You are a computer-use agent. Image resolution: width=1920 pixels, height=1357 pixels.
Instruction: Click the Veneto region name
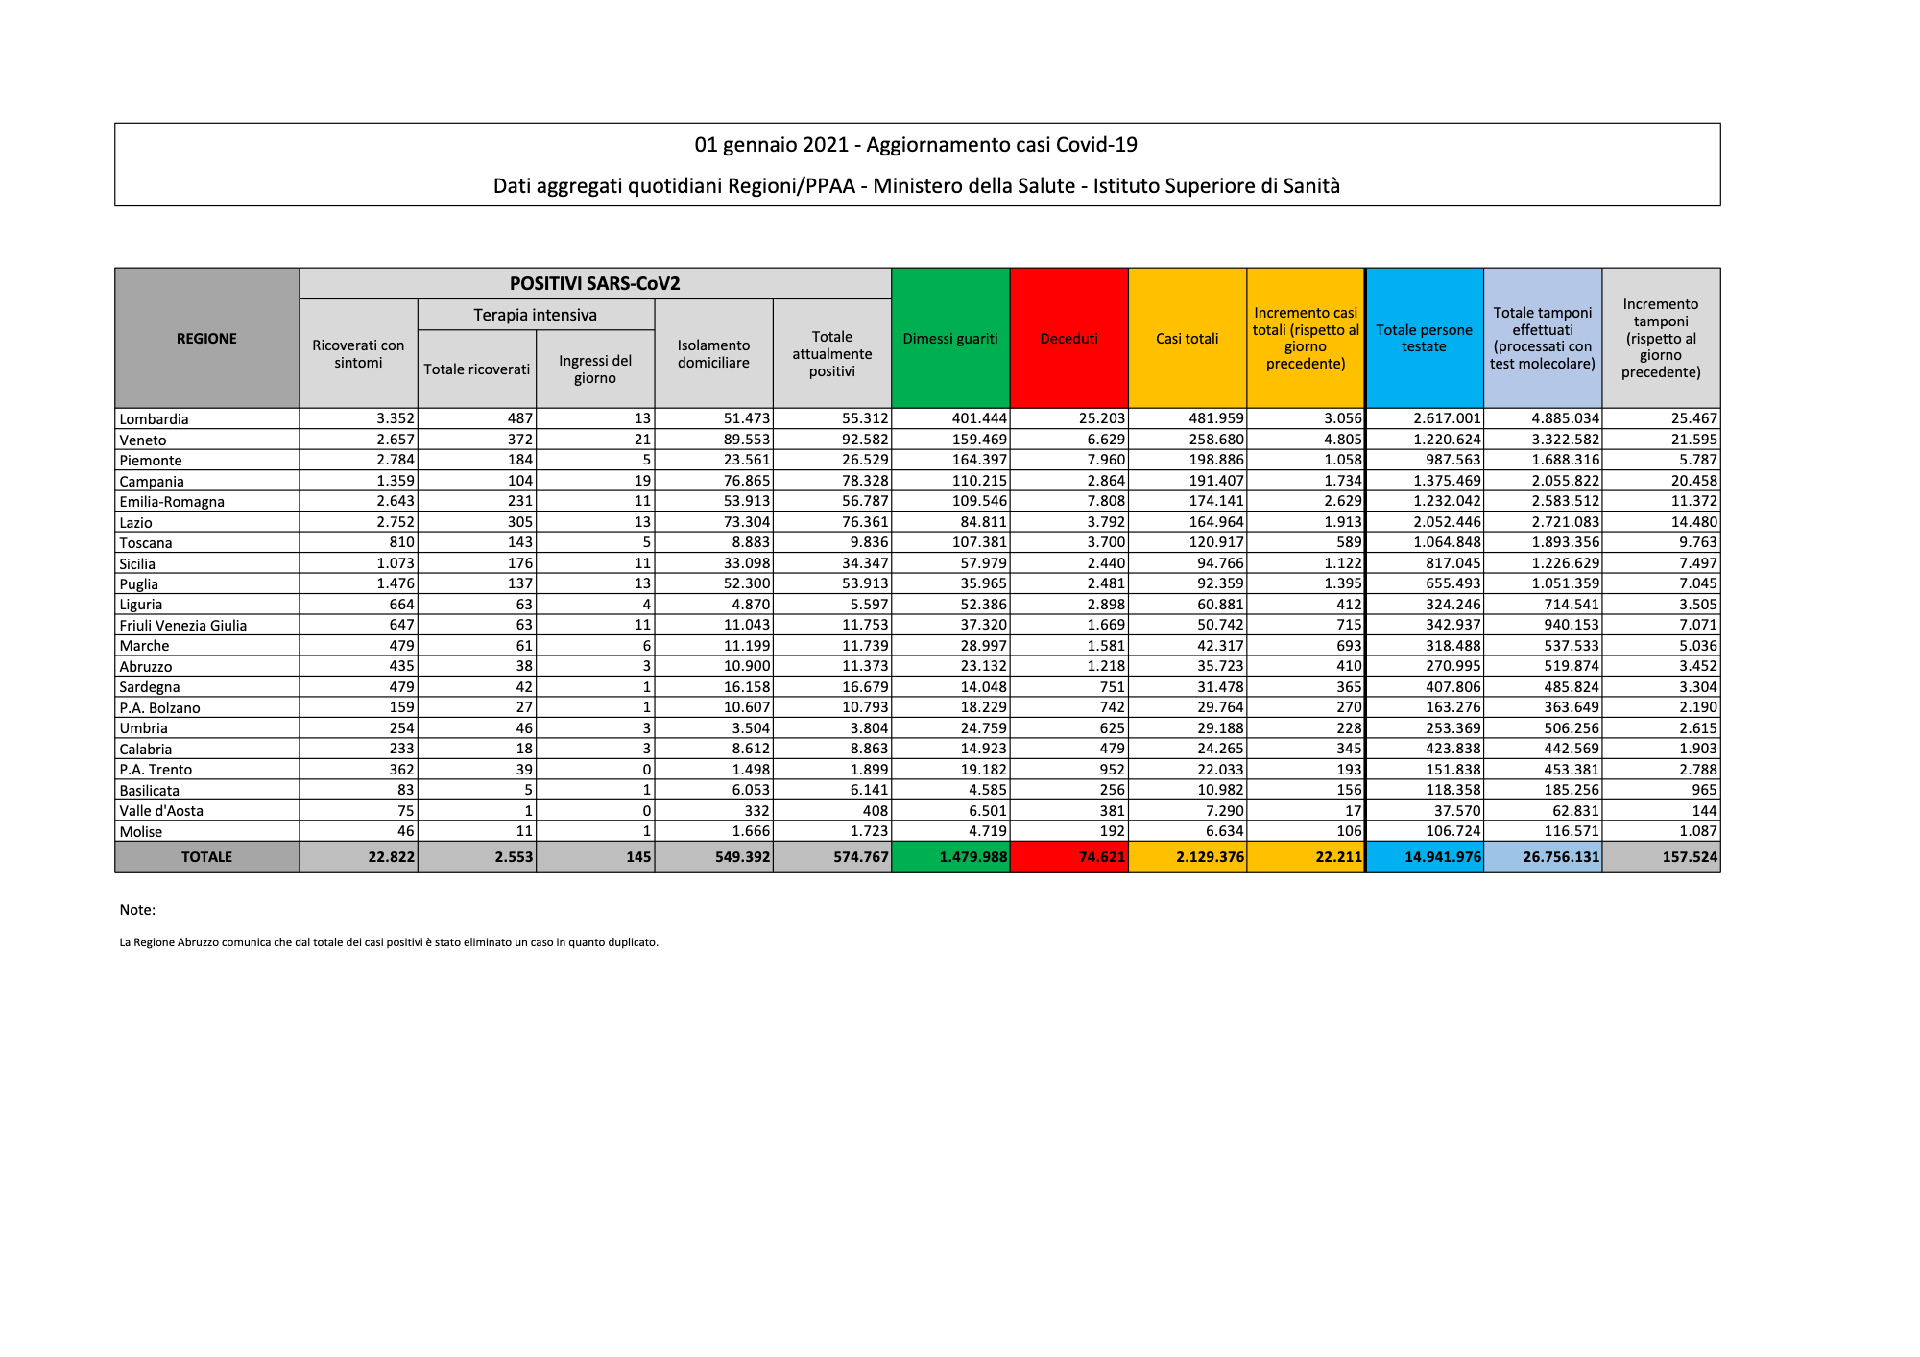click(143, 440)
